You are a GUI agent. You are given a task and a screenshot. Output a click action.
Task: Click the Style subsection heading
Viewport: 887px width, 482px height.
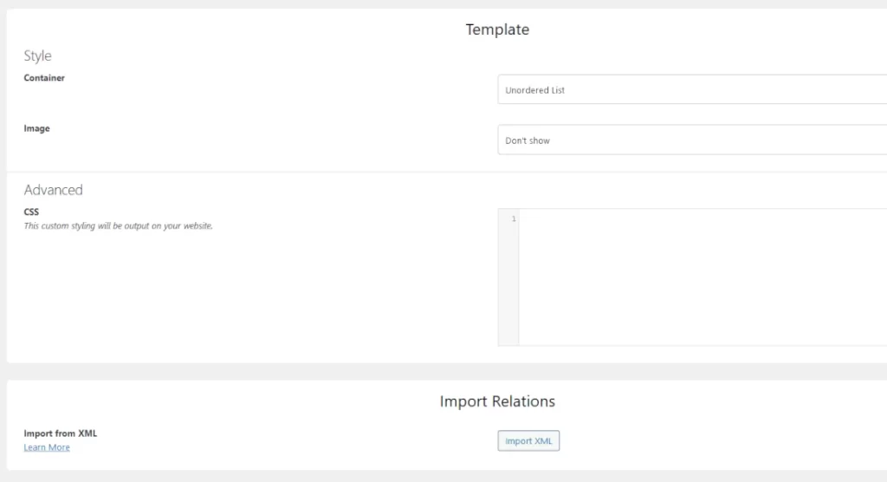pos(37,55)
